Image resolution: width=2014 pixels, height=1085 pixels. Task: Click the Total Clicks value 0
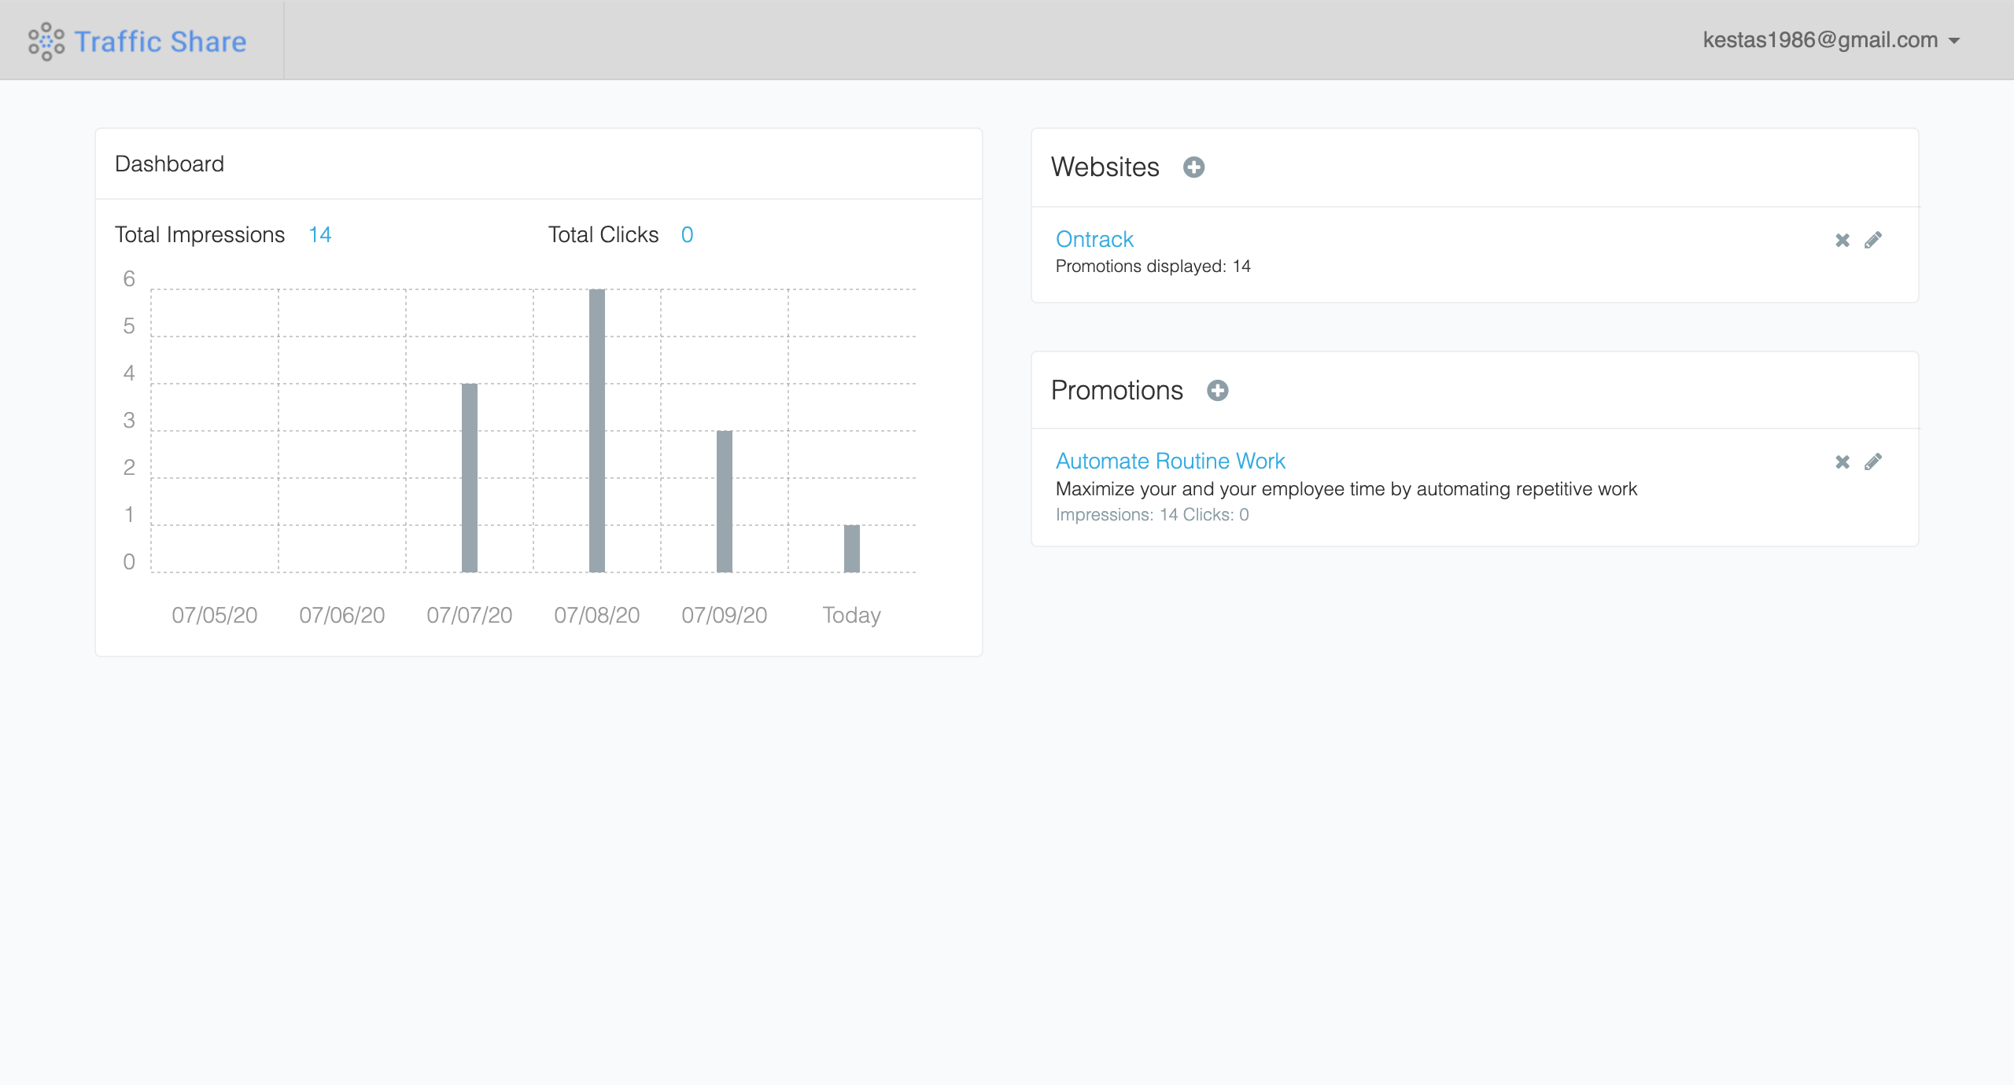687,234
